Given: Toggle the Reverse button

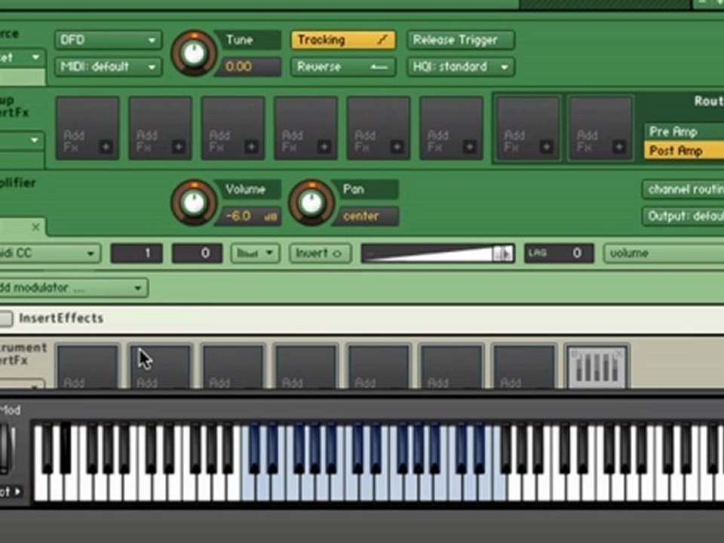Looking at the screenshot, I should click(x=342, y=67).
